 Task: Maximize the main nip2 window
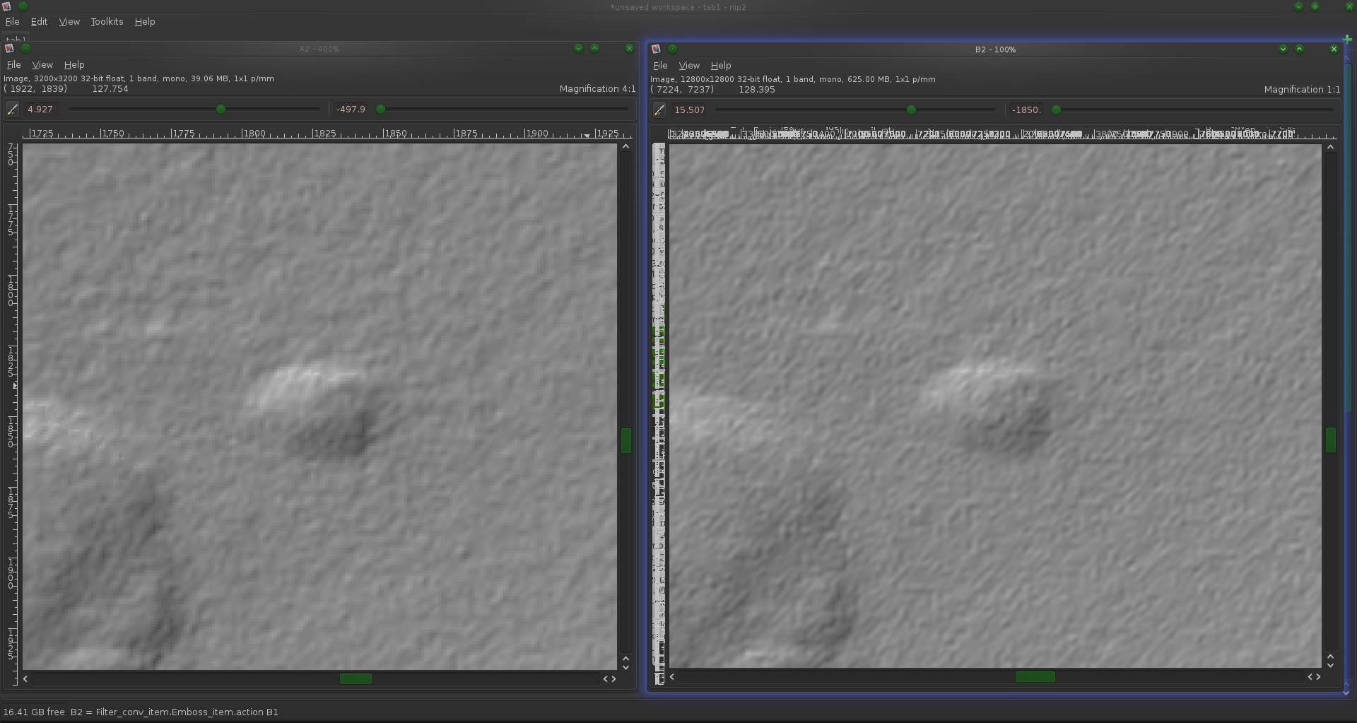point(1315,6)
